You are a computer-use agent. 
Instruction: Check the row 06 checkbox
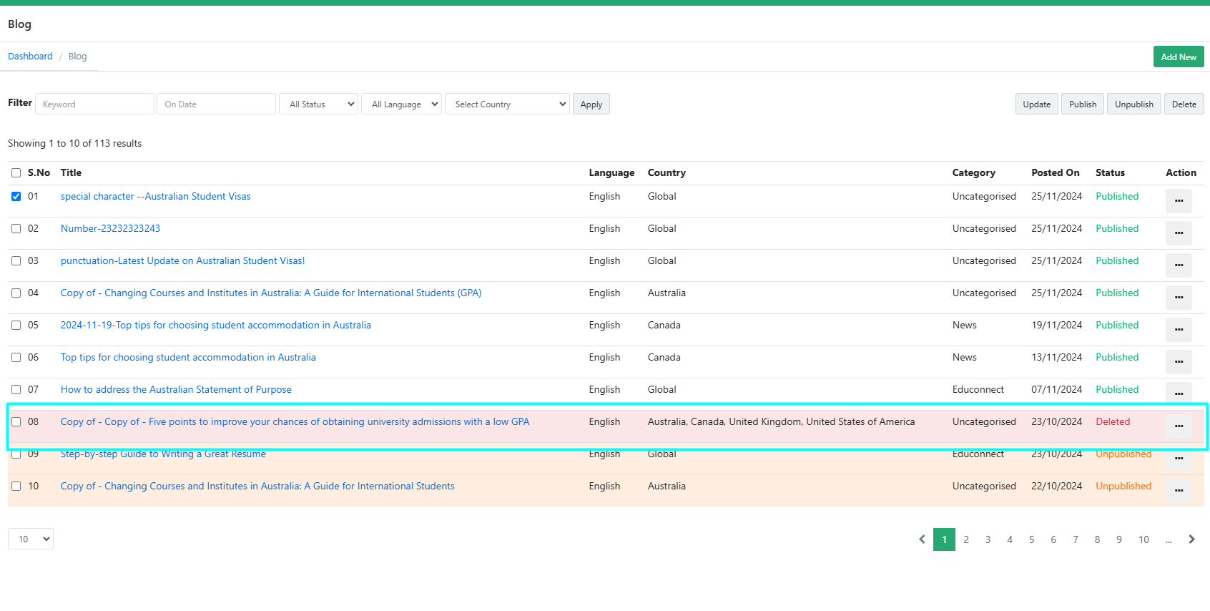coord(16,358)
